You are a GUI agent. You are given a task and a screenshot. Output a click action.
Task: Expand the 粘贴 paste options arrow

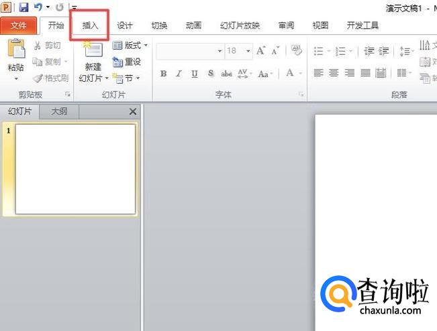(x=16, y=79)
